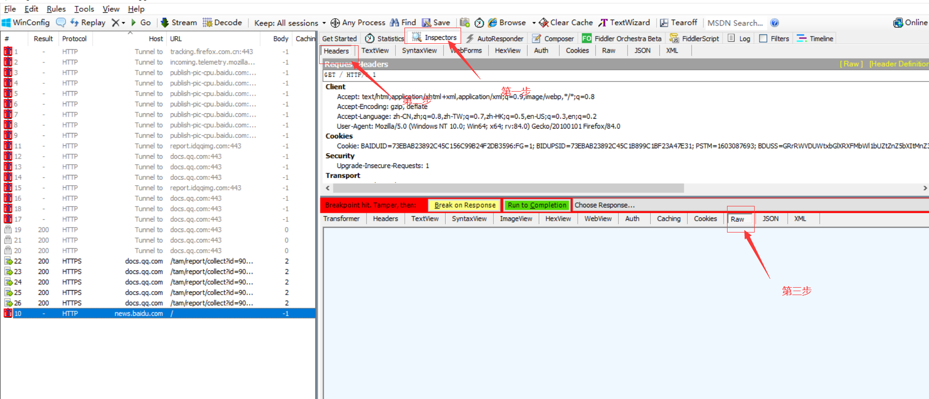Click the horizontal scrollbar right arrow
The width and height of the screenshot is (929, 399).
point(925,188)
